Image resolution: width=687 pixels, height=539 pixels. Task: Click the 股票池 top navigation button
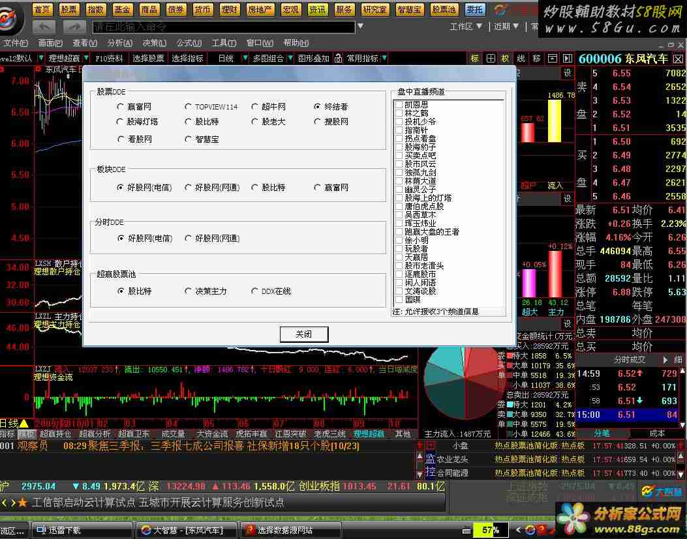click(444, 9)
